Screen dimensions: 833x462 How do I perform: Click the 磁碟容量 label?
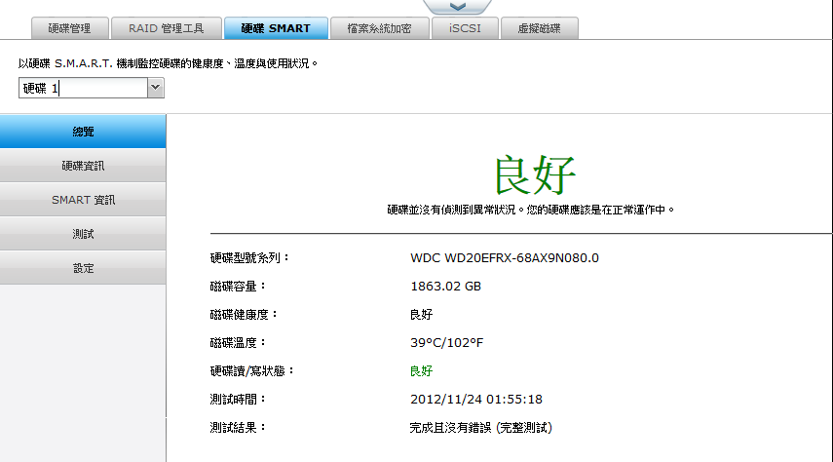click(238, 286)
